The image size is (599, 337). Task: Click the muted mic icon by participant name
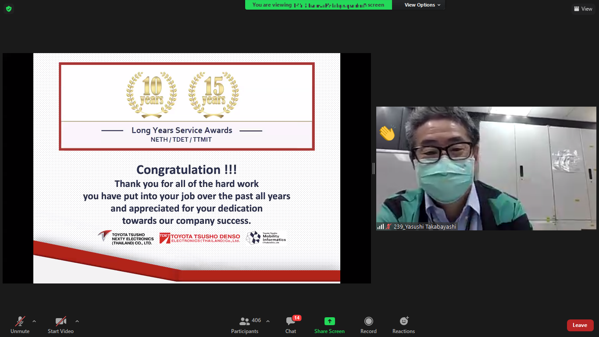389,227
